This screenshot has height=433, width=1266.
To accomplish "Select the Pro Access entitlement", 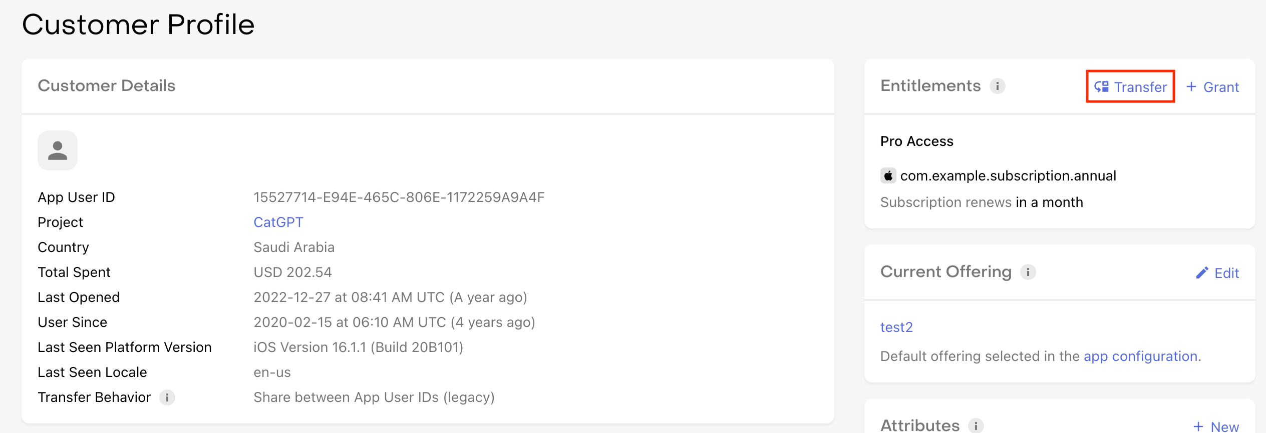I will pyautogui.click(x=917, y=141).
